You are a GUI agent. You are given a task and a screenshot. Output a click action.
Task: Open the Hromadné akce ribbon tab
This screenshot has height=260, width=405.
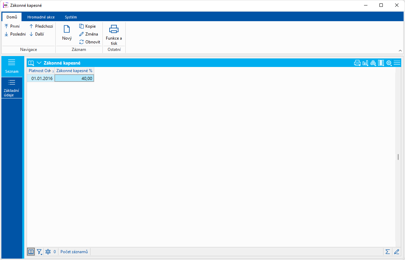point(41,17)
